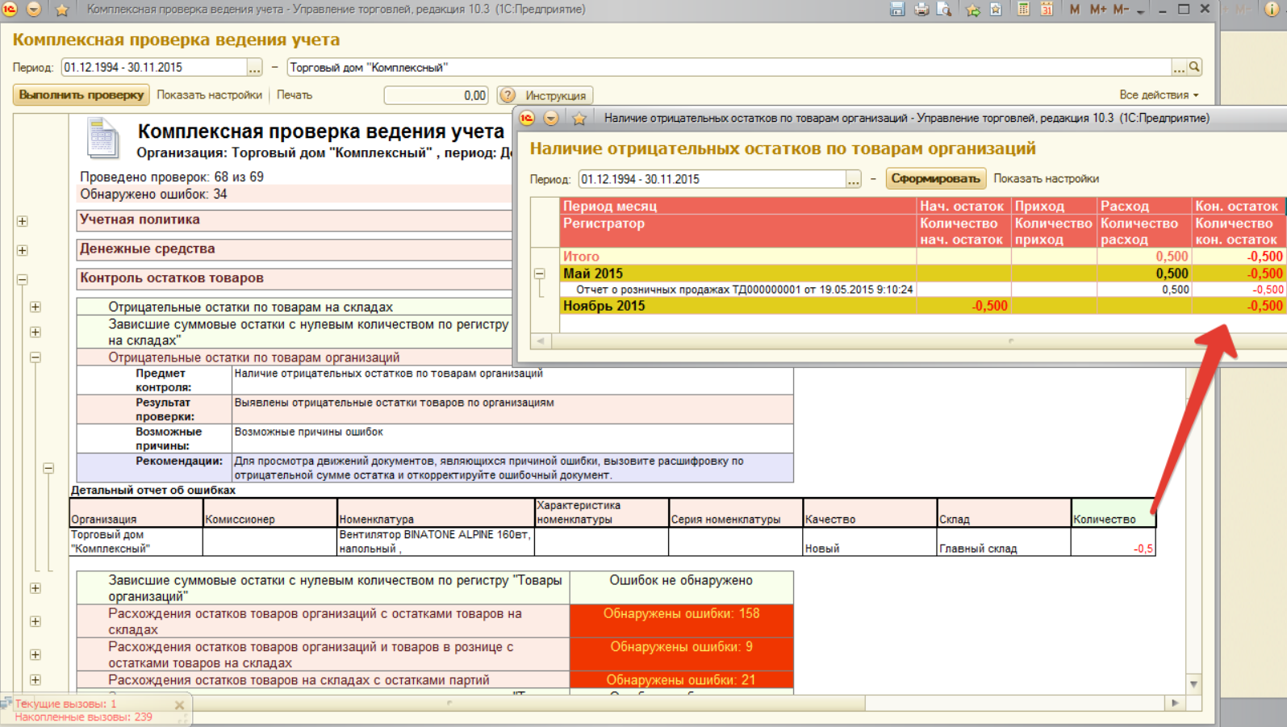The height and width of the screenshot is (727, 1287).
Task: Open the calculator icon in title bar
Action: coord(1023,10)
